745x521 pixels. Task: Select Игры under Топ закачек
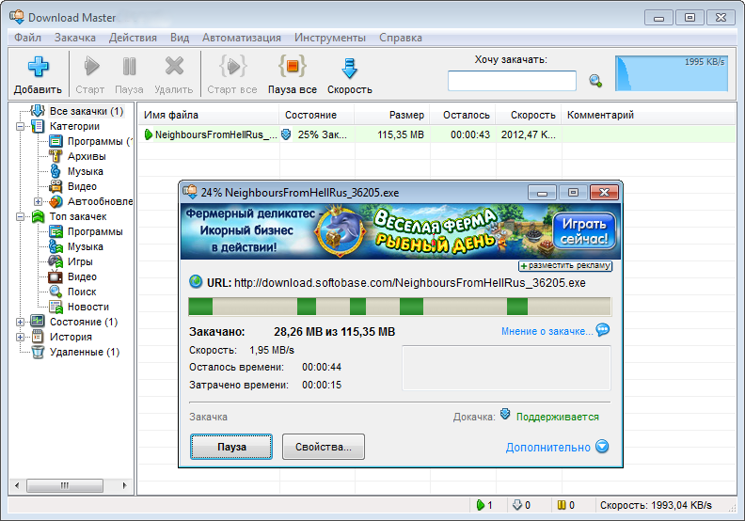(80, 261)
